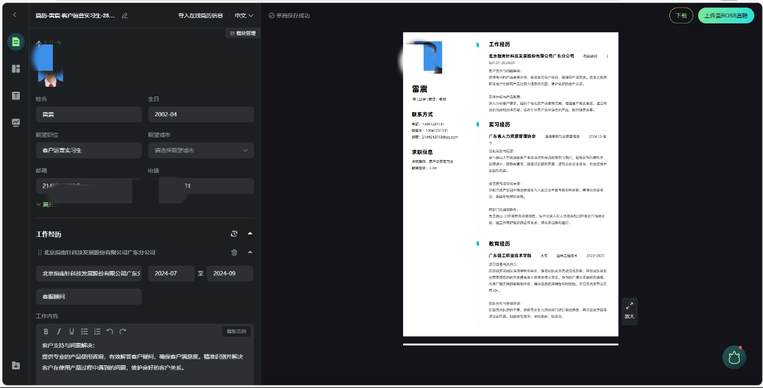Click the 求职信息 heading in preview
Viewport: 763px width, 388px height.
click(422, 152)
